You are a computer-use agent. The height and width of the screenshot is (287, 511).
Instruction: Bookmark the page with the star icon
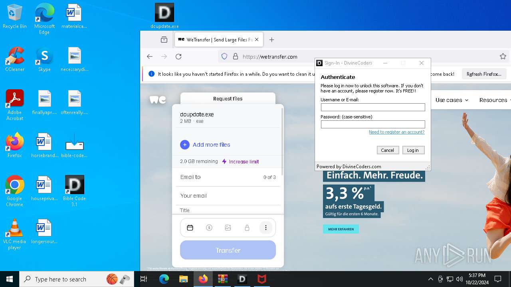(503, 57)
